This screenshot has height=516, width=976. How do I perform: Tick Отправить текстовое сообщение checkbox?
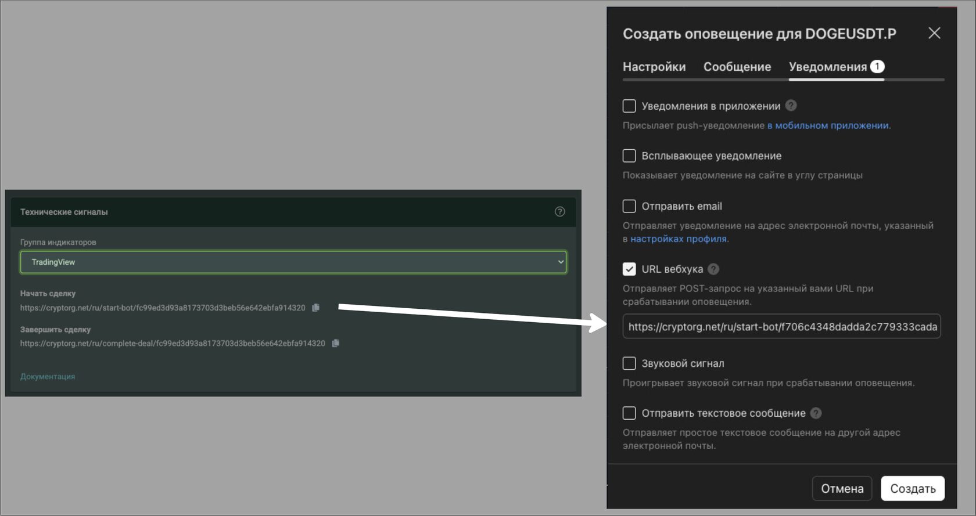pos(629,413)
